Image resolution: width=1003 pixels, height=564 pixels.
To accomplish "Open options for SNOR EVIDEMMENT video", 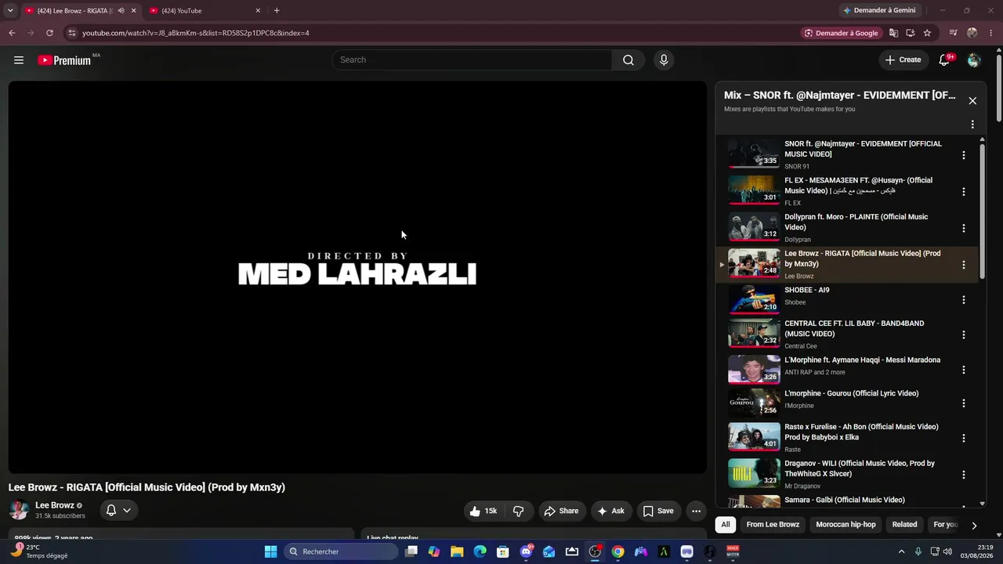I will pyautogui.click(x=964, y=155).
